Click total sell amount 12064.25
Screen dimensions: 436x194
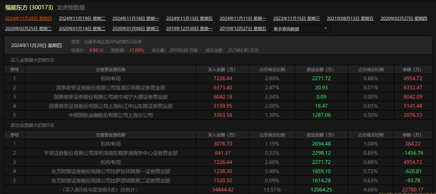click(321, 190)
